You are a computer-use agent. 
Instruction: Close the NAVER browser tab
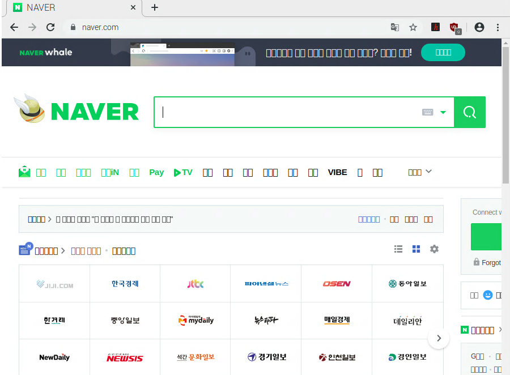[133, 7]
